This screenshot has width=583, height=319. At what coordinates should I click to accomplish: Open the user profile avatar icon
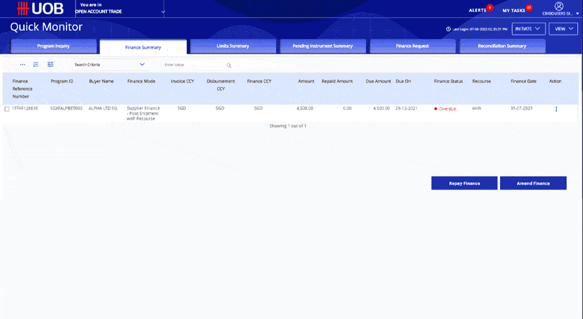[x=559, y=6]
